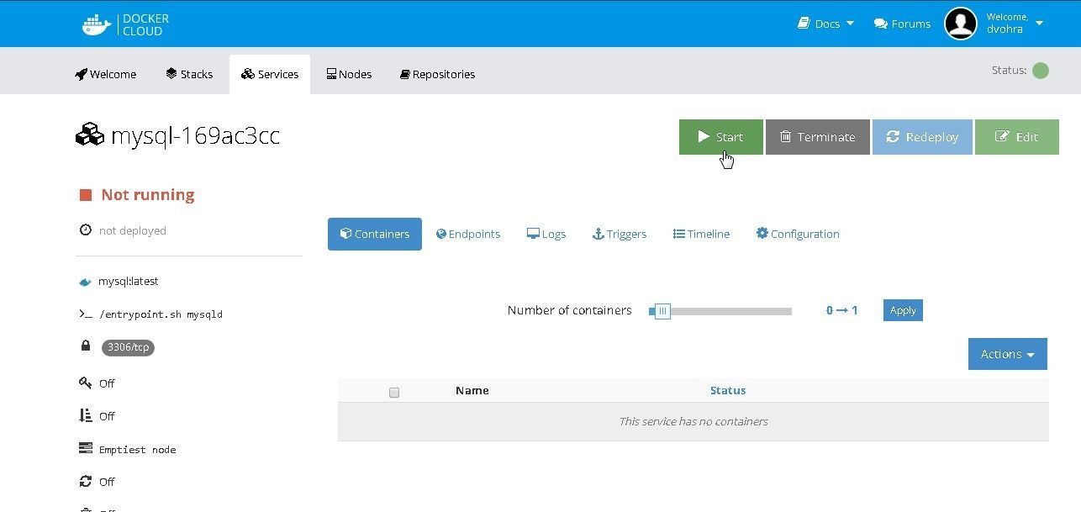Open the Actions dropdown

[x=1008, y=354]
